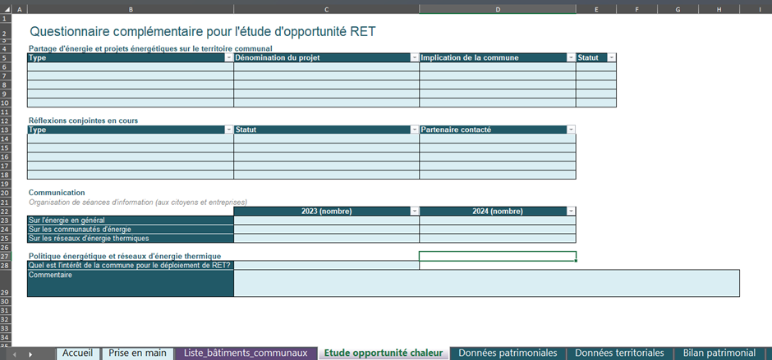Open the filter arrow on '2024 (nombre)' header
The height and width of the screenshot is (360, 772).
(x=571, y=211)
